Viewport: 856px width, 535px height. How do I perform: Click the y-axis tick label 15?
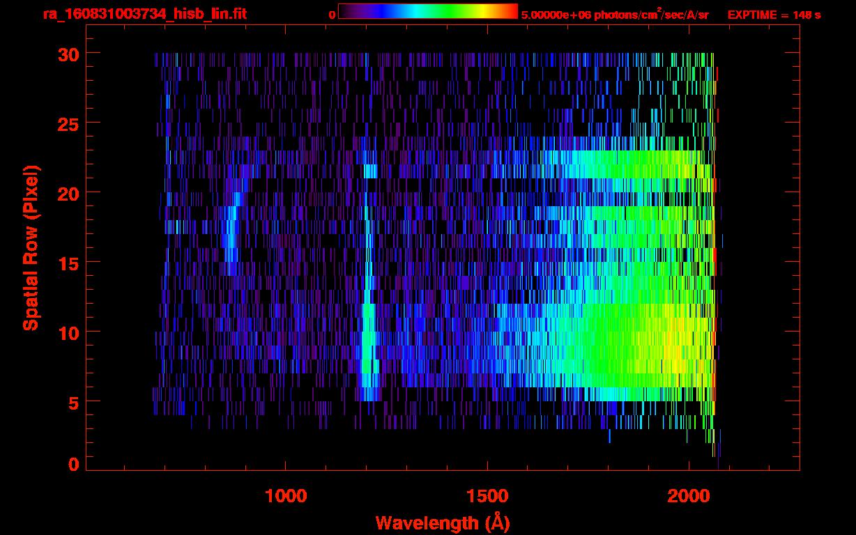[x=69, y=263]
